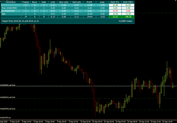Select order label #33659223 sell 0.01
The height and width of the screenshot is (123, 177).
[x=8, y=97]
